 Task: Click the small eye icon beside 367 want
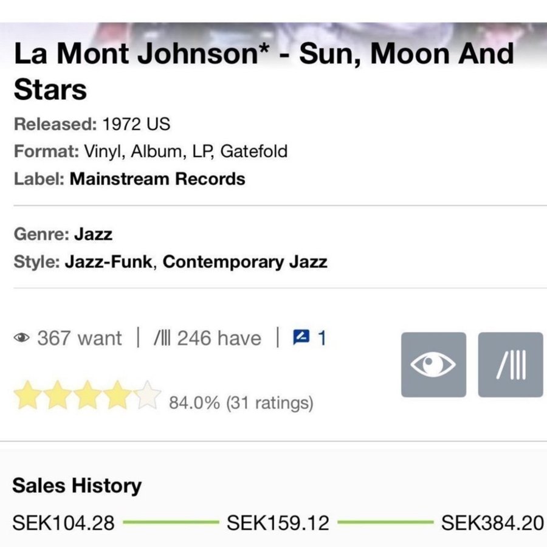point(22,338)
